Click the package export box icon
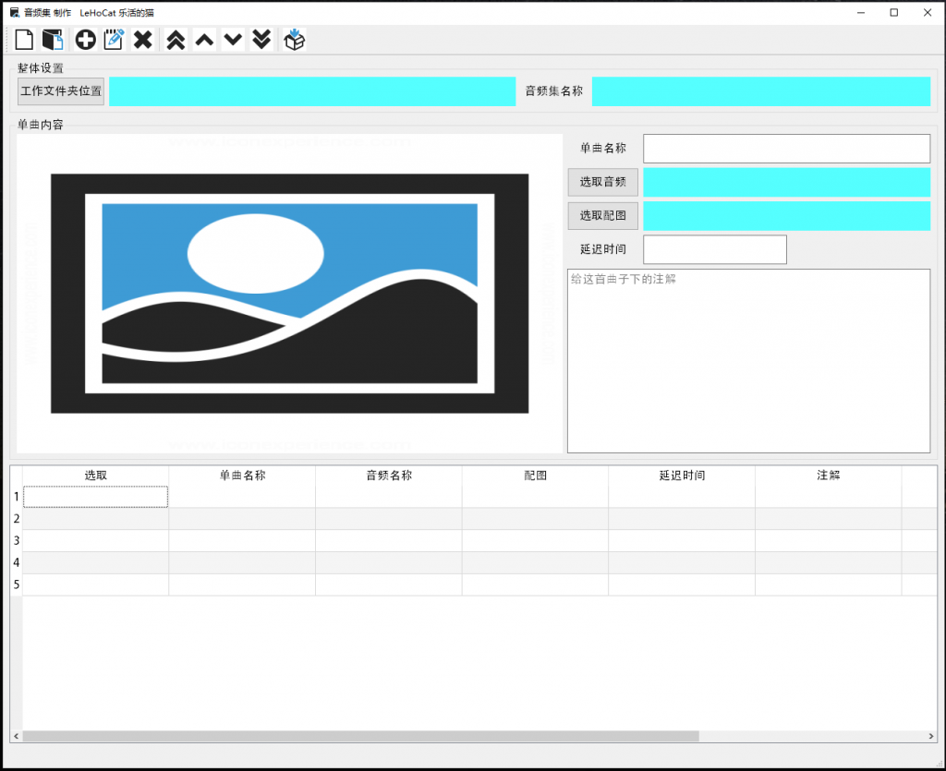Image resolution: width=946 pixels, height=771 pixels. pos(295,40)
